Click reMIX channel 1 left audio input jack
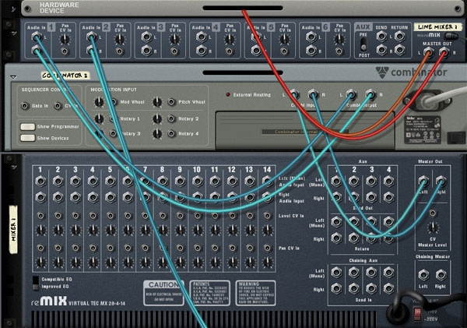The image size is (467, 328). [40, 181]
